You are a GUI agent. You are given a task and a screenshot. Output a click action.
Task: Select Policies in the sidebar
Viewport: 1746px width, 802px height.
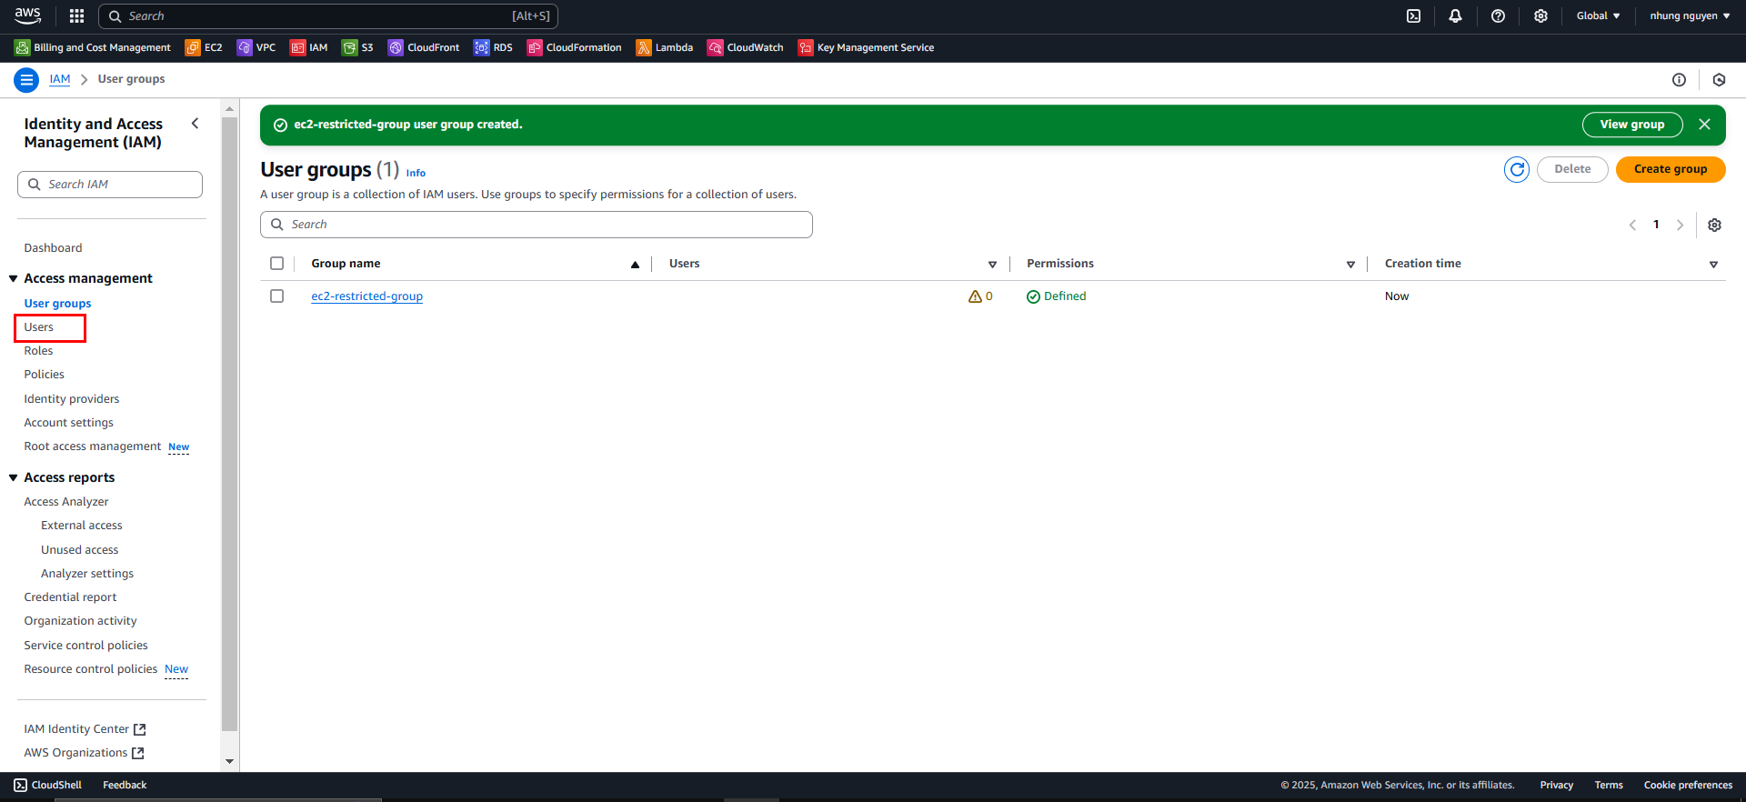pos(44,375)
